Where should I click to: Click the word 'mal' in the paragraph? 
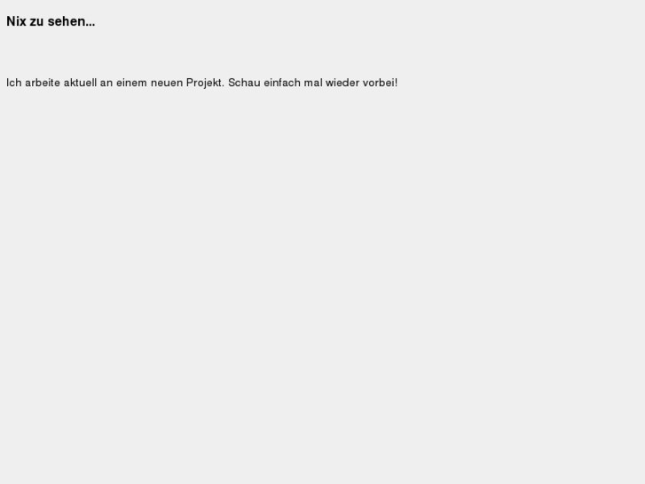click(313, 83)
